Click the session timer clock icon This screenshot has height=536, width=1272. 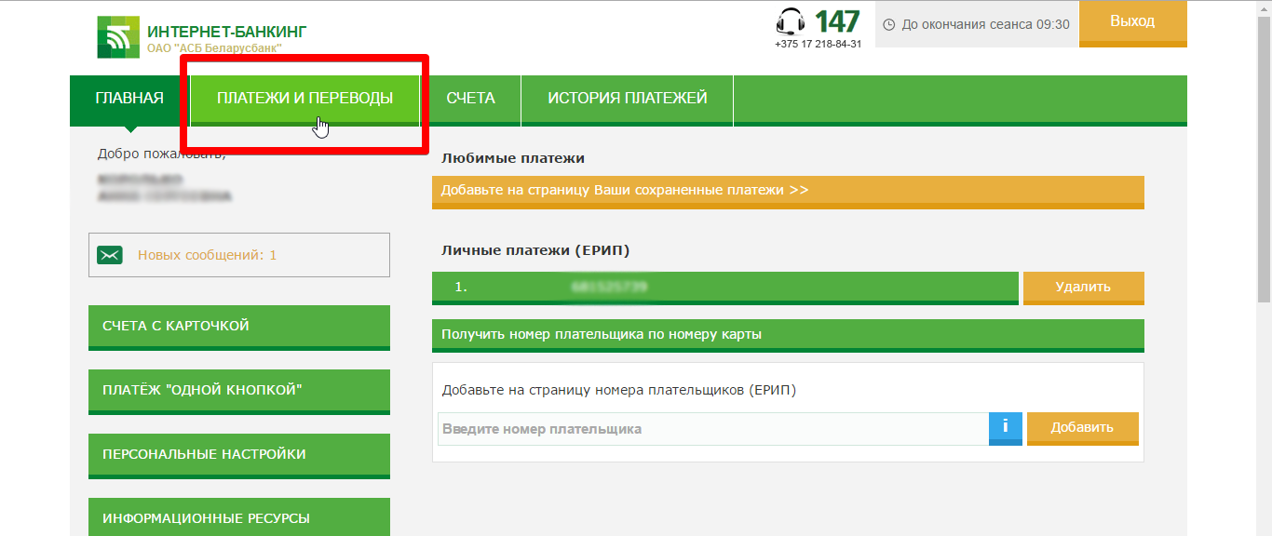point(888,24)
